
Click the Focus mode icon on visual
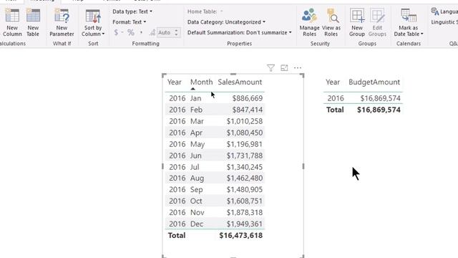(x=284, y=68)
